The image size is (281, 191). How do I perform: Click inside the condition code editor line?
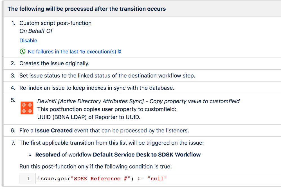coord(158,178)
